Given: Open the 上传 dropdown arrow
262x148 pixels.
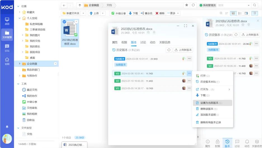Looking at the screenshot, I should (x=103, y=13).
